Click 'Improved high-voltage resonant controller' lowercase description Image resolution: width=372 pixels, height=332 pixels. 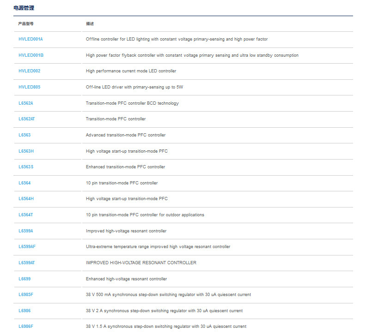tap(126, 231)
